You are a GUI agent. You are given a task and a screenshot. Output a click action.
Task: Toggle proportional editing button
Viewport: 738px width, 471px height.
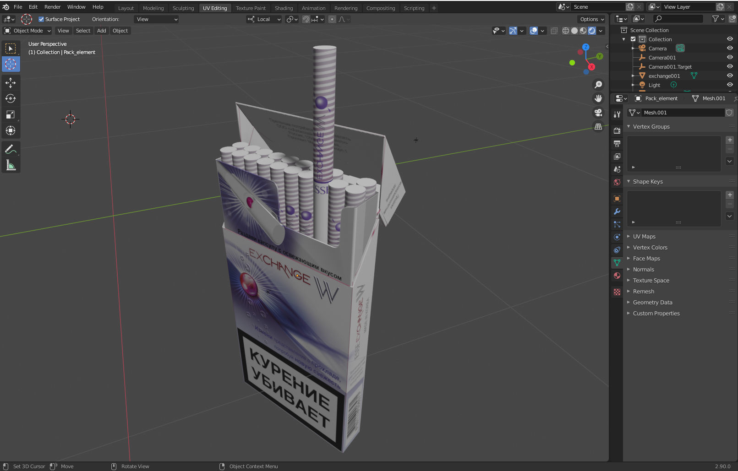332,19
